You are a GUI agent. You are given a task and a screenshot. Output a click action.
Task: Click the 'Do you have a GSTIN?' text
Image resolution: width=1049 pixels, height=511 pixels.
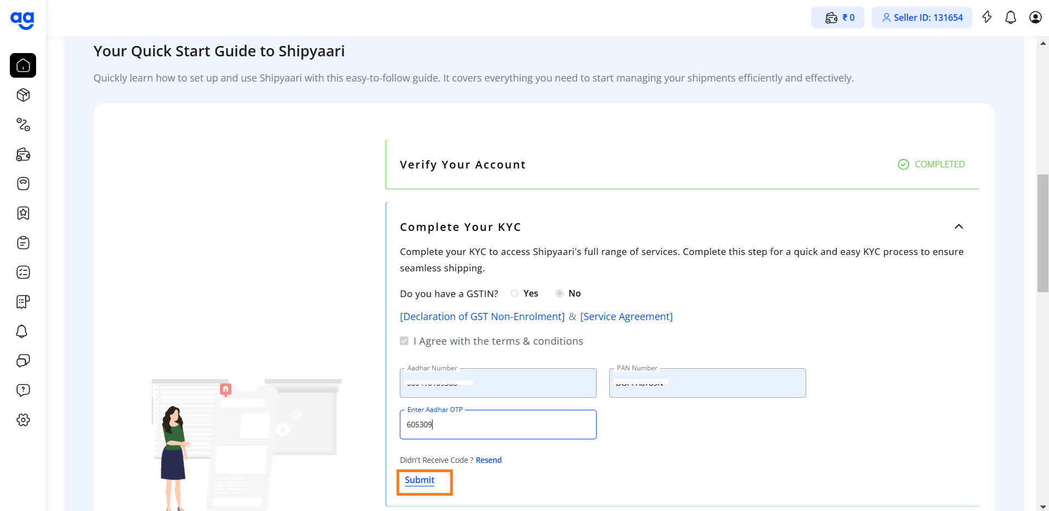(x=449, y=294)
